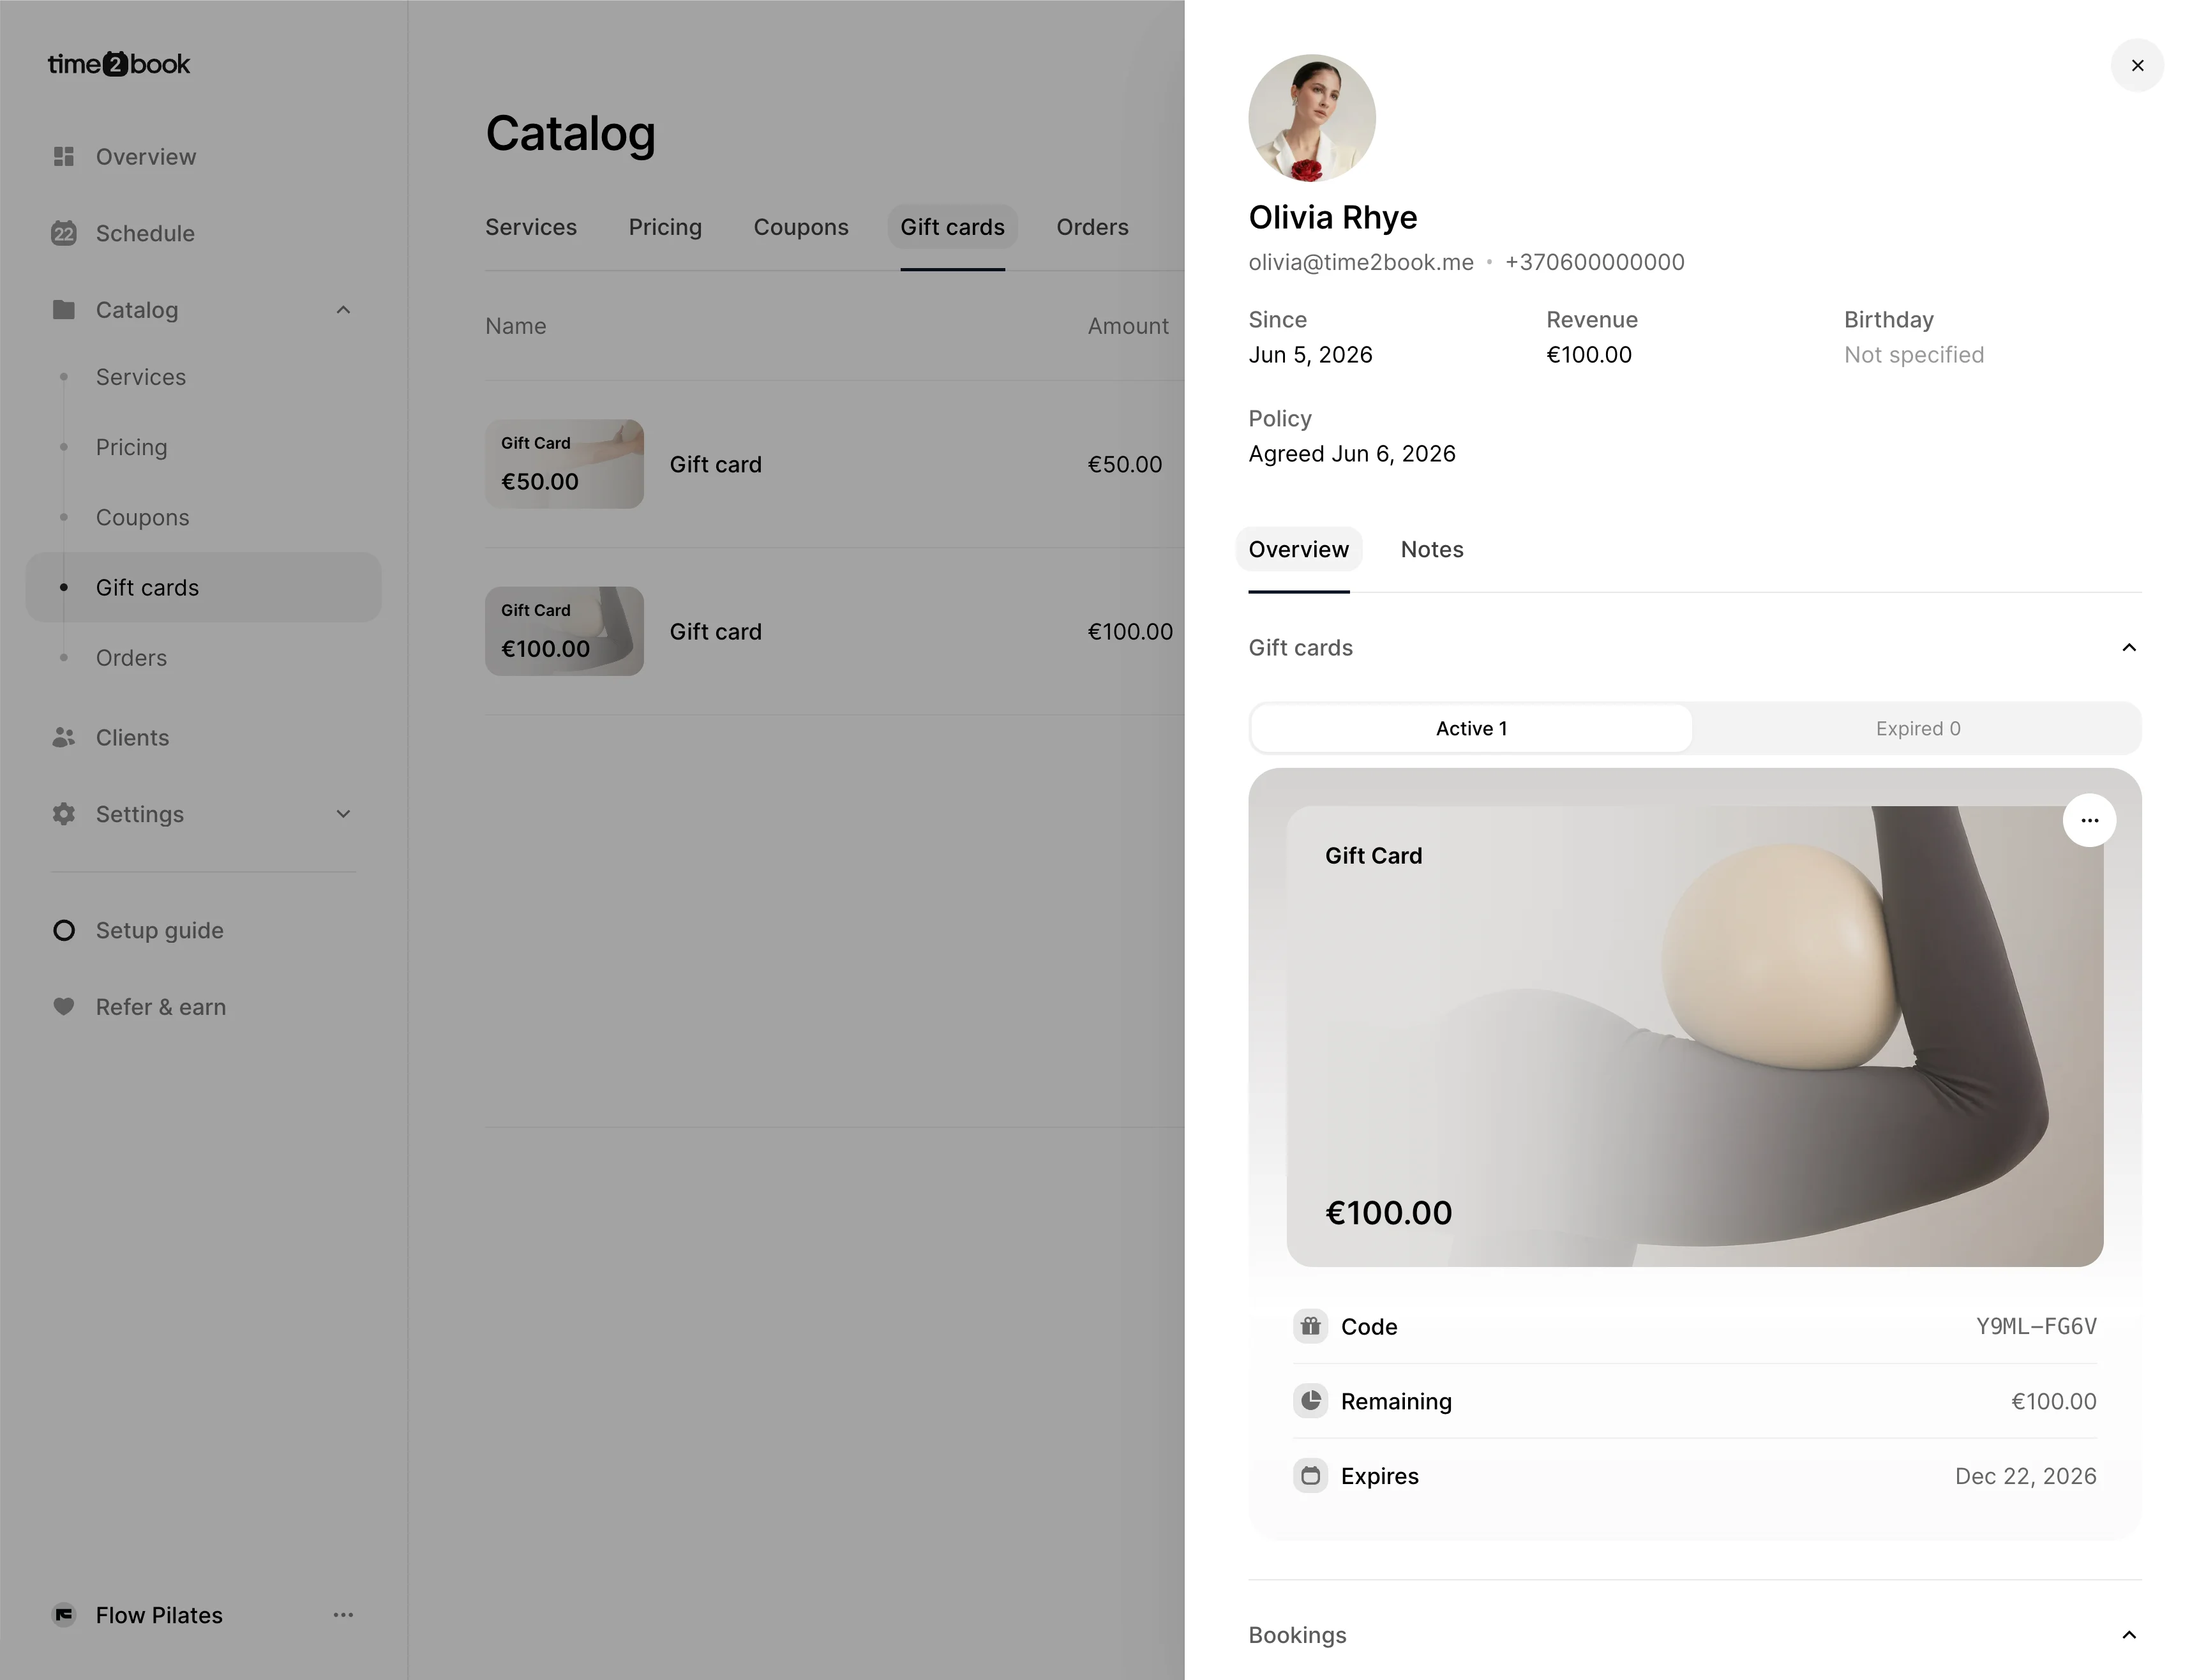Click the Flow Pilates workspace icon

pos(64,1614)
